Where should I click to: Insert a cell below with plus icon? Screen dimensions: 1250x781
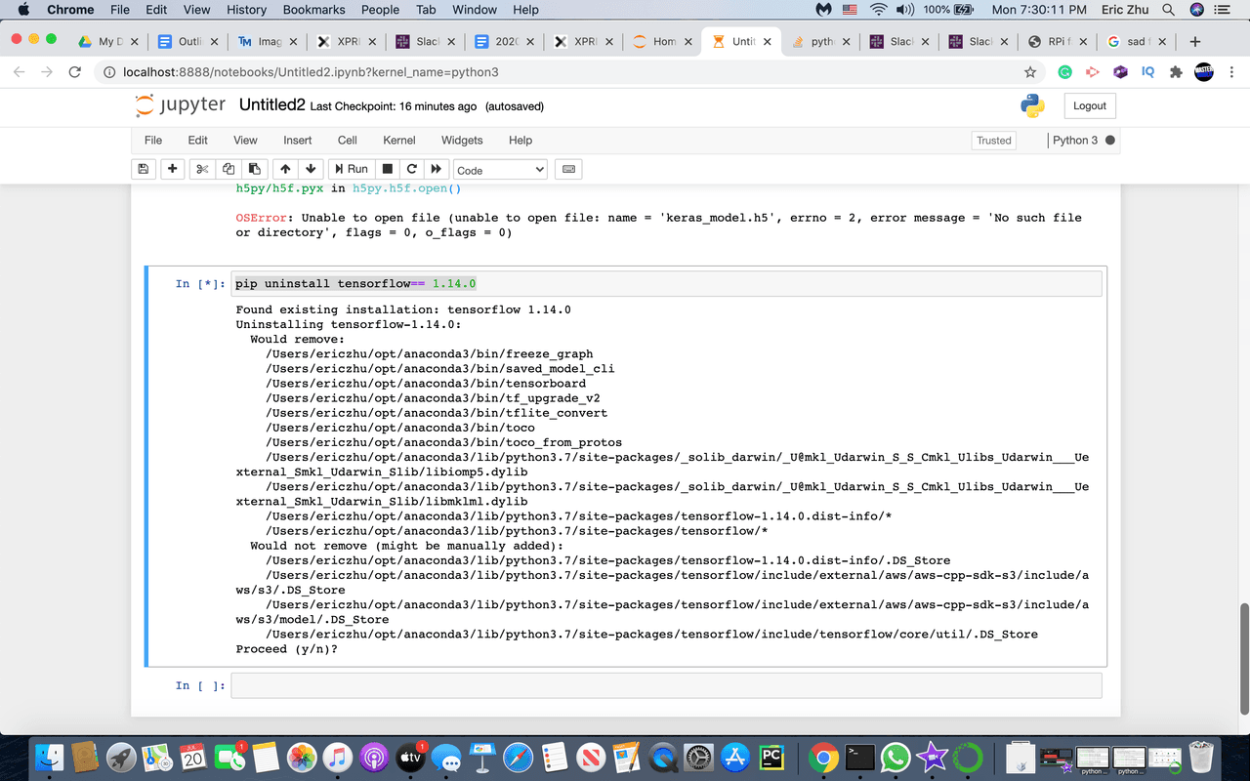click(173, 169)
